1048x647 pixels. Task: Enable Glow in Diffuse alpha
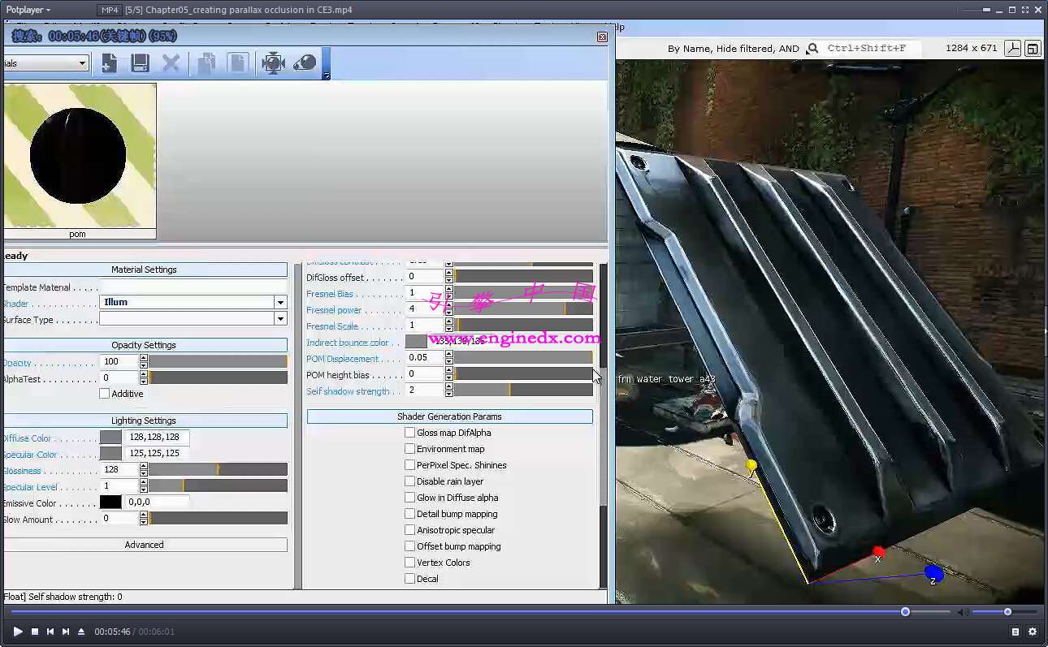click(410, 498)
